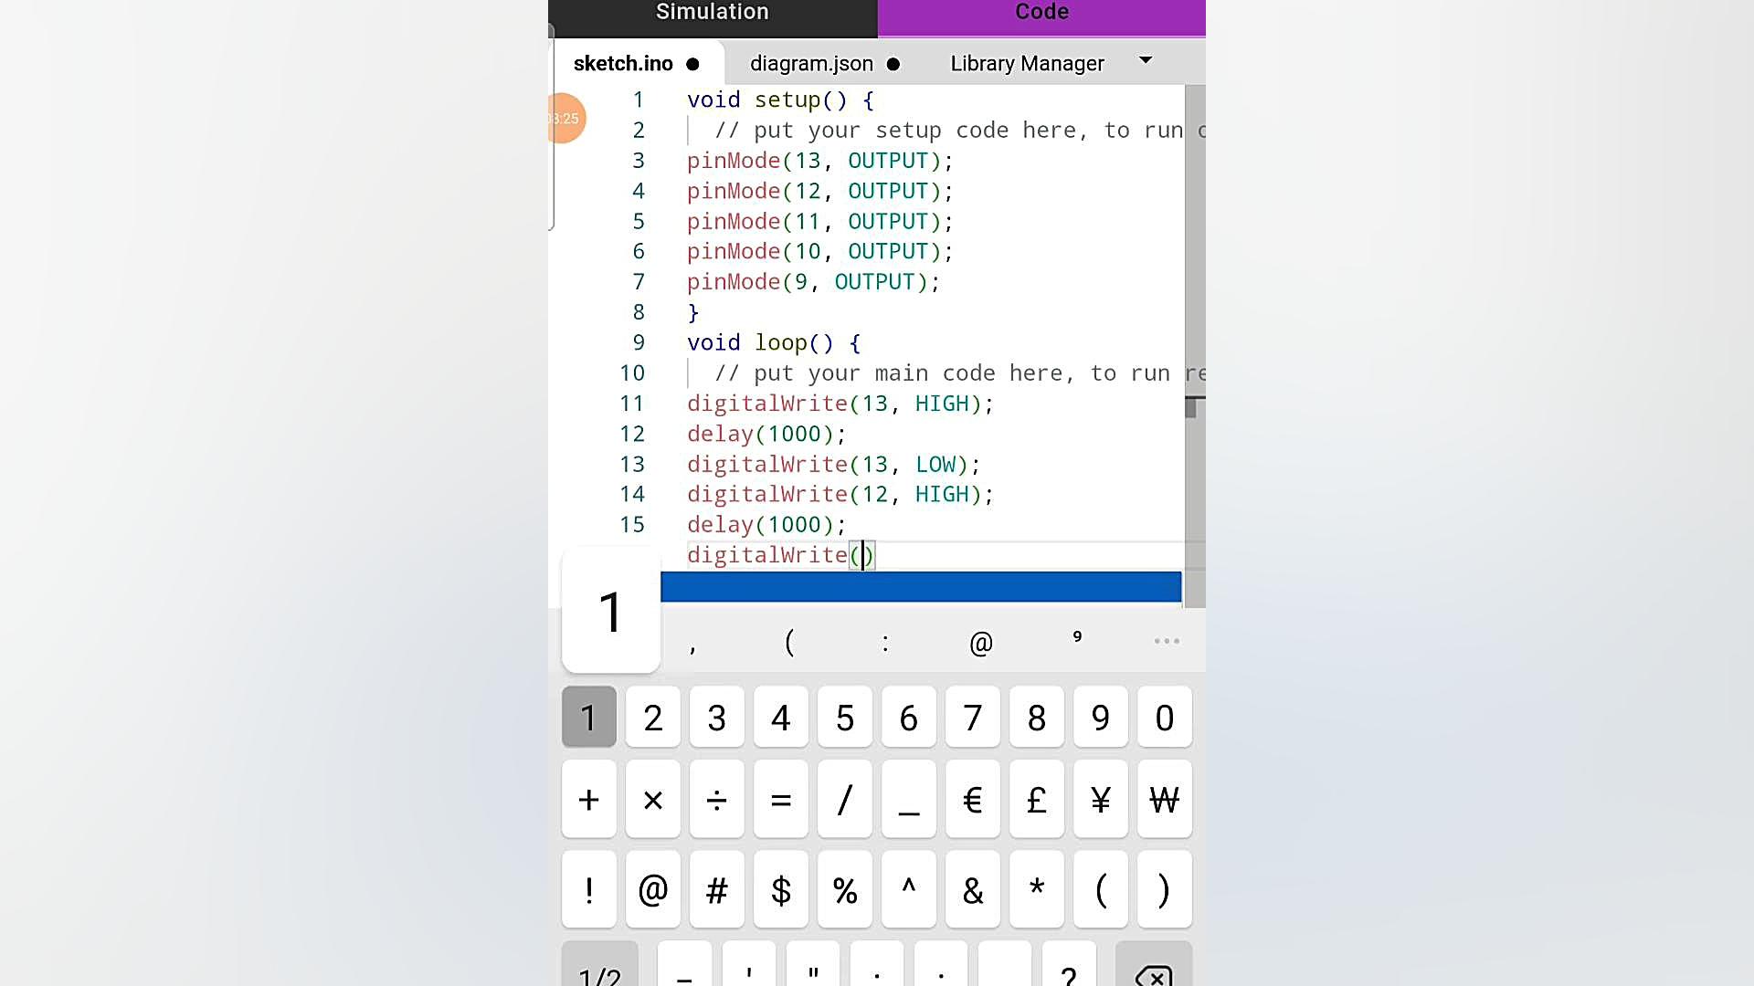This screenshot has width=1754, height=986.
Task: Tap the @ symbol in suggestion row
Action: point(980,644)
